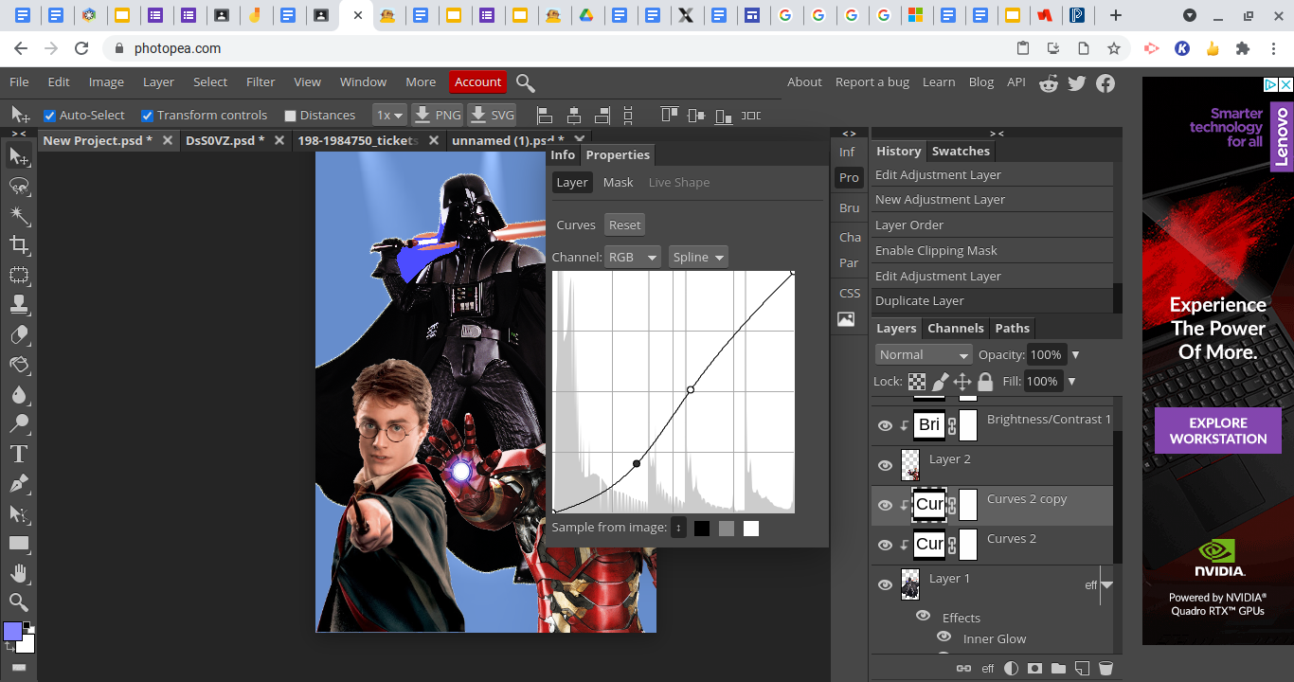Lock image pixels brush icon
This screenshot has width=1294, height=682.
coord(940,382)
